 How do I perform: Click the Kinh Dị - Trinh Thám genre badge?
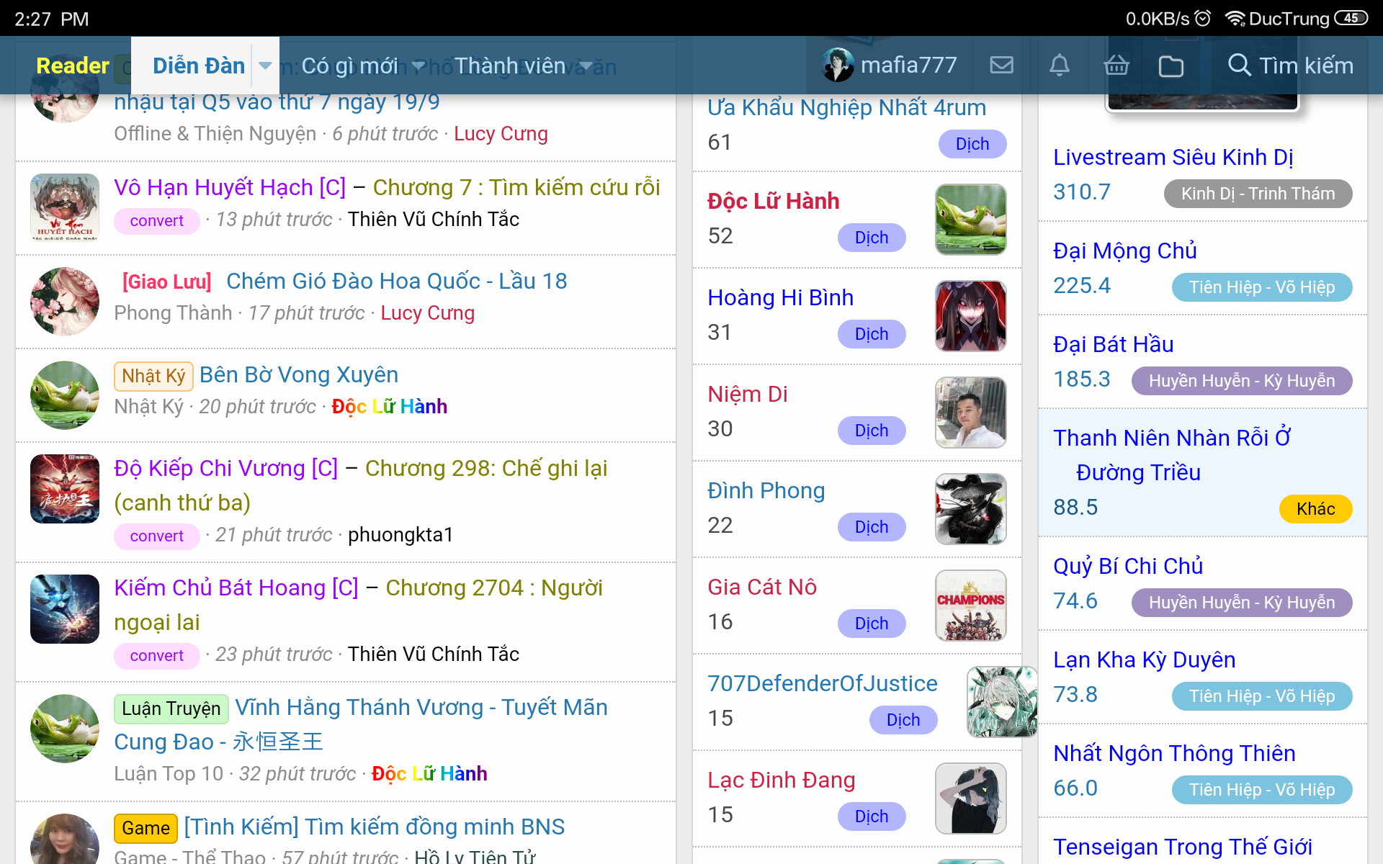point(1258,193)
